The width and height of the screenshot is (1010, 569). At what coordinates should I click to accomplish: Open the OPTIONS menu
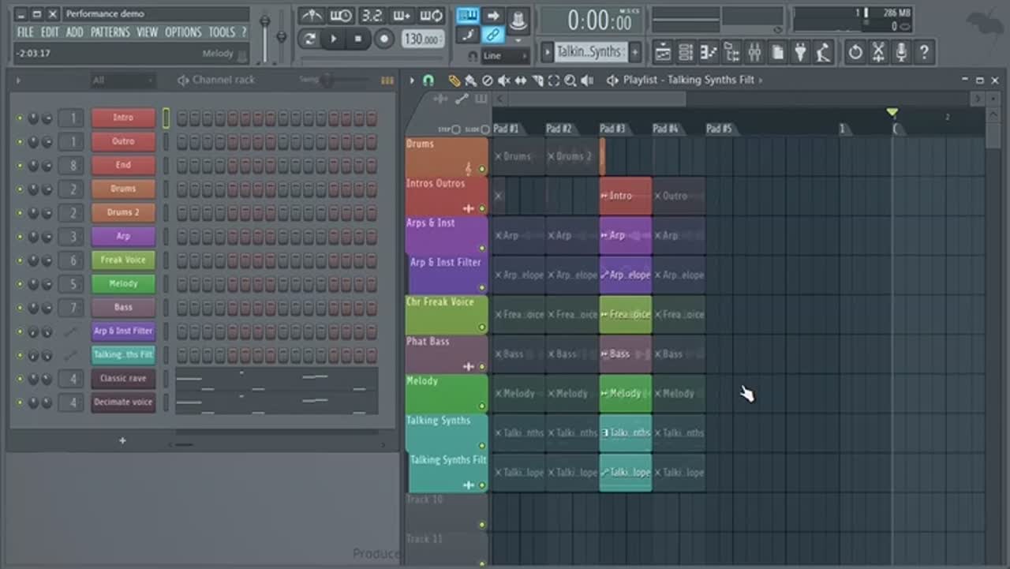183,32
